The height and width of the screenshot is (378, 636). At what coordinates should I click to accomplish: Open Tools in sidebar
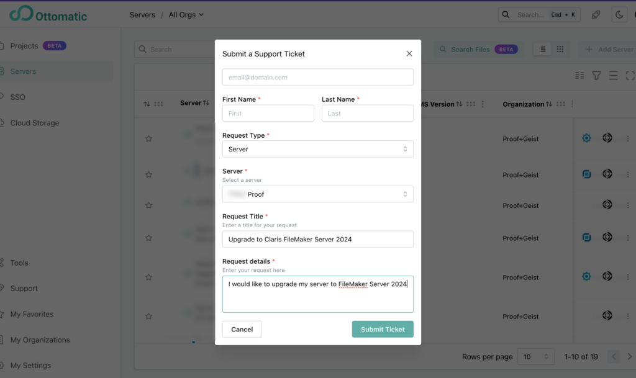pyautogui.click(x=19, y=263)
